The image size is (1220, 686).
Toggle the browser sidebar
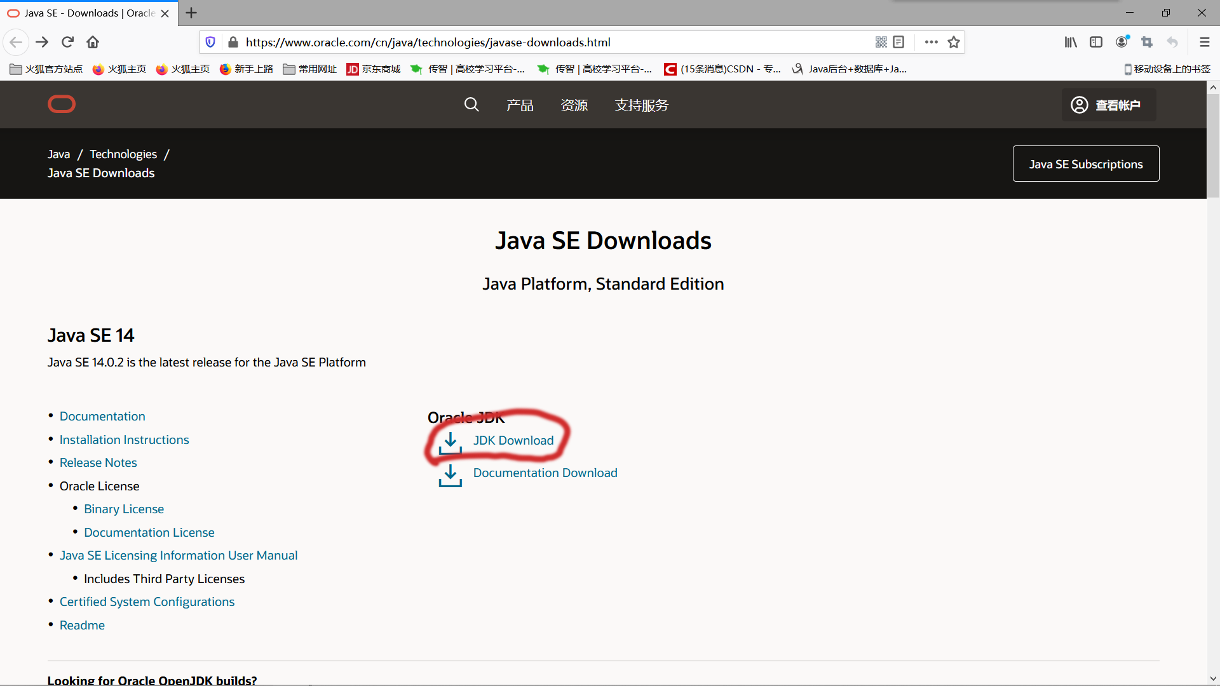1095,42
